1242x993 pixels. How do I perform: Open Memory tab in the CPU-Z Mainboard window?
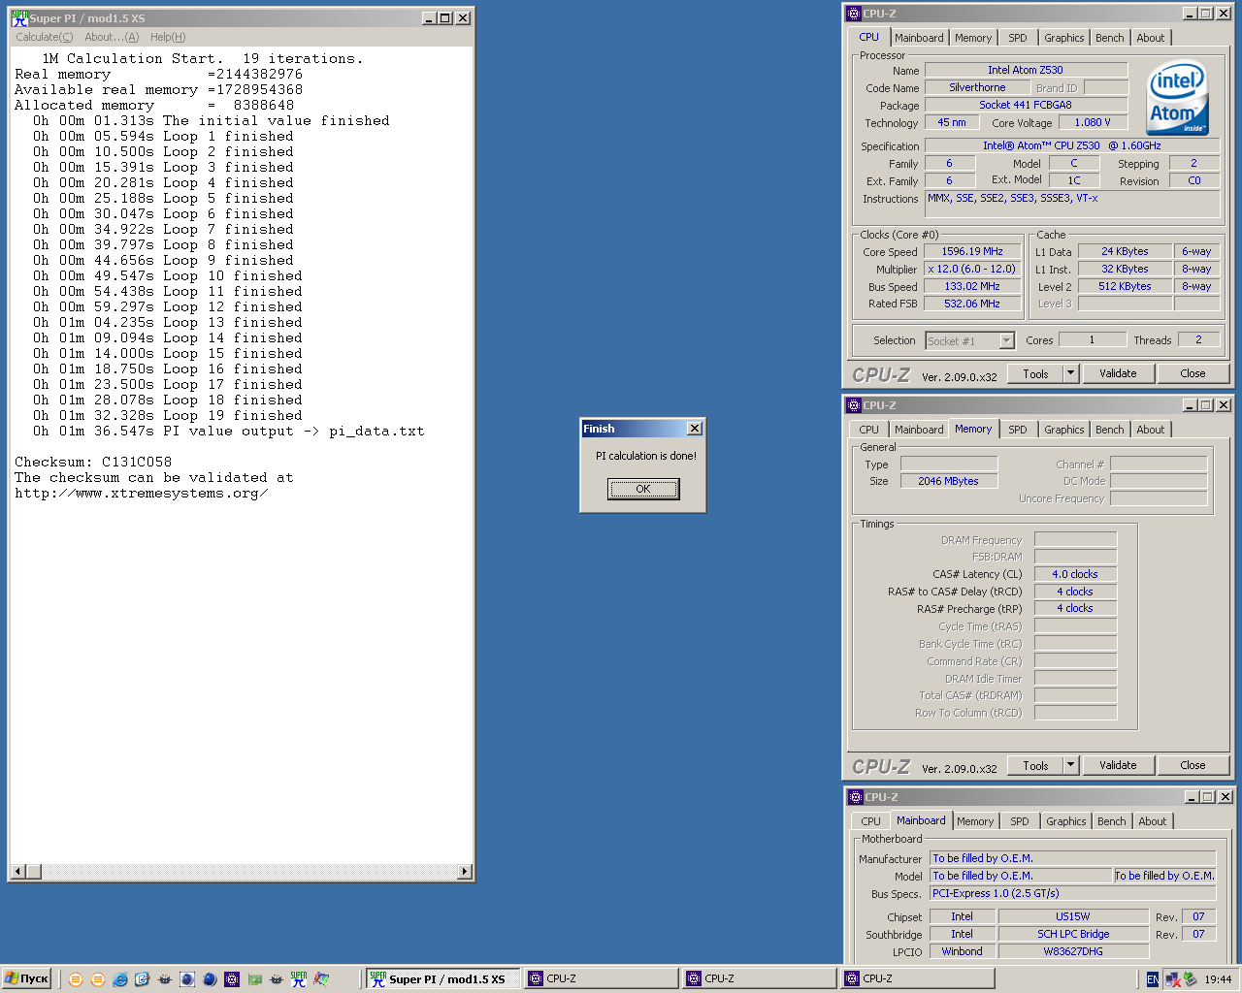pos(975,821)
